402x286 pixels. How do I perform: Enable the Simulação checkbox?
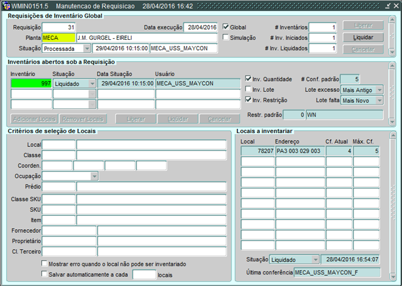point(226,37)
